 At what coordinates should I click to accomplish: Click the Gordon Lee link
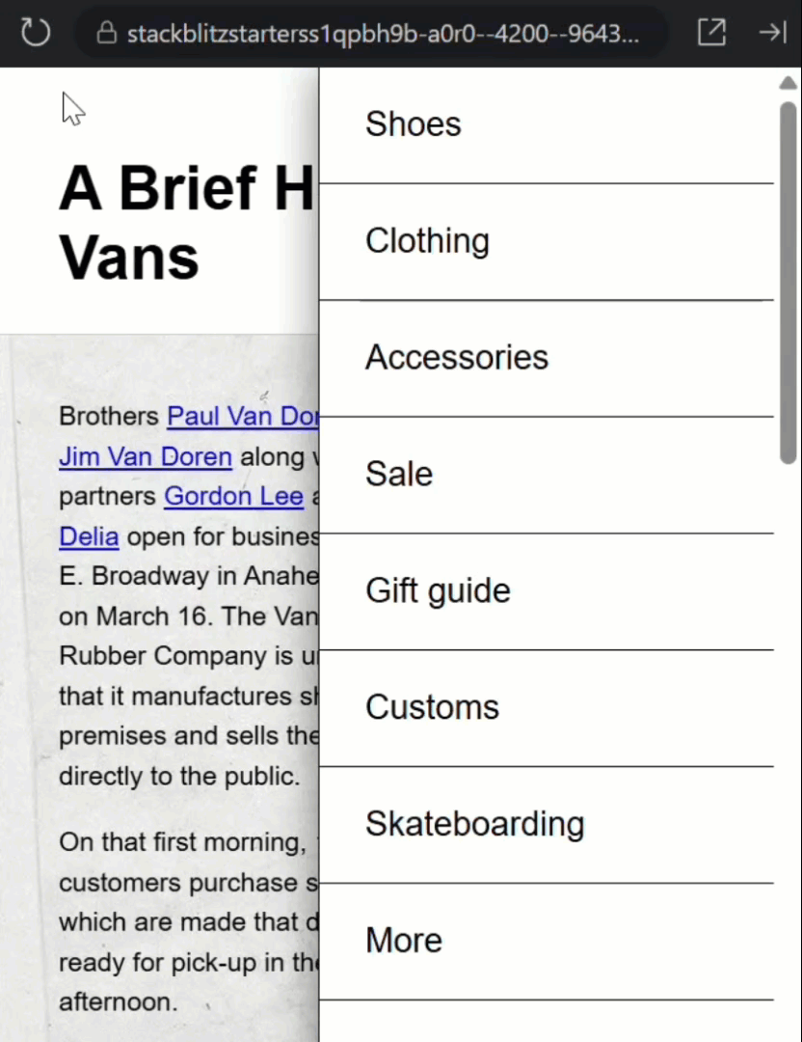(x=233, y=497)
